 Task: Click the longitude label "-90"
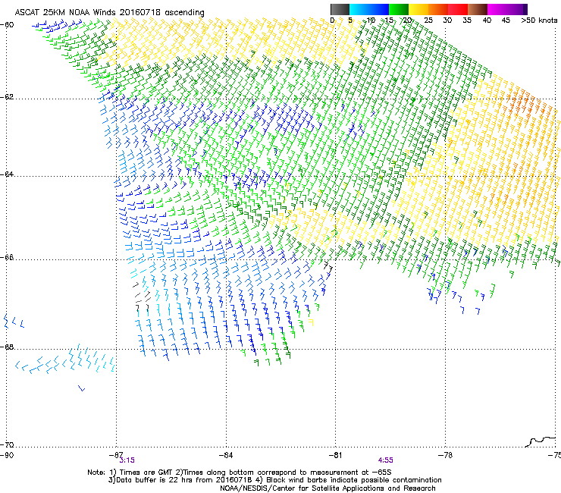[7, 455]
